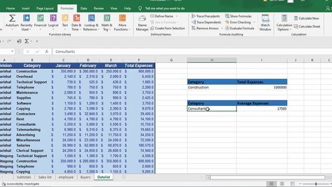Click the quick access AutoSum sigma icon
This screenshot has width=332, height=187.
pos(26,41)
